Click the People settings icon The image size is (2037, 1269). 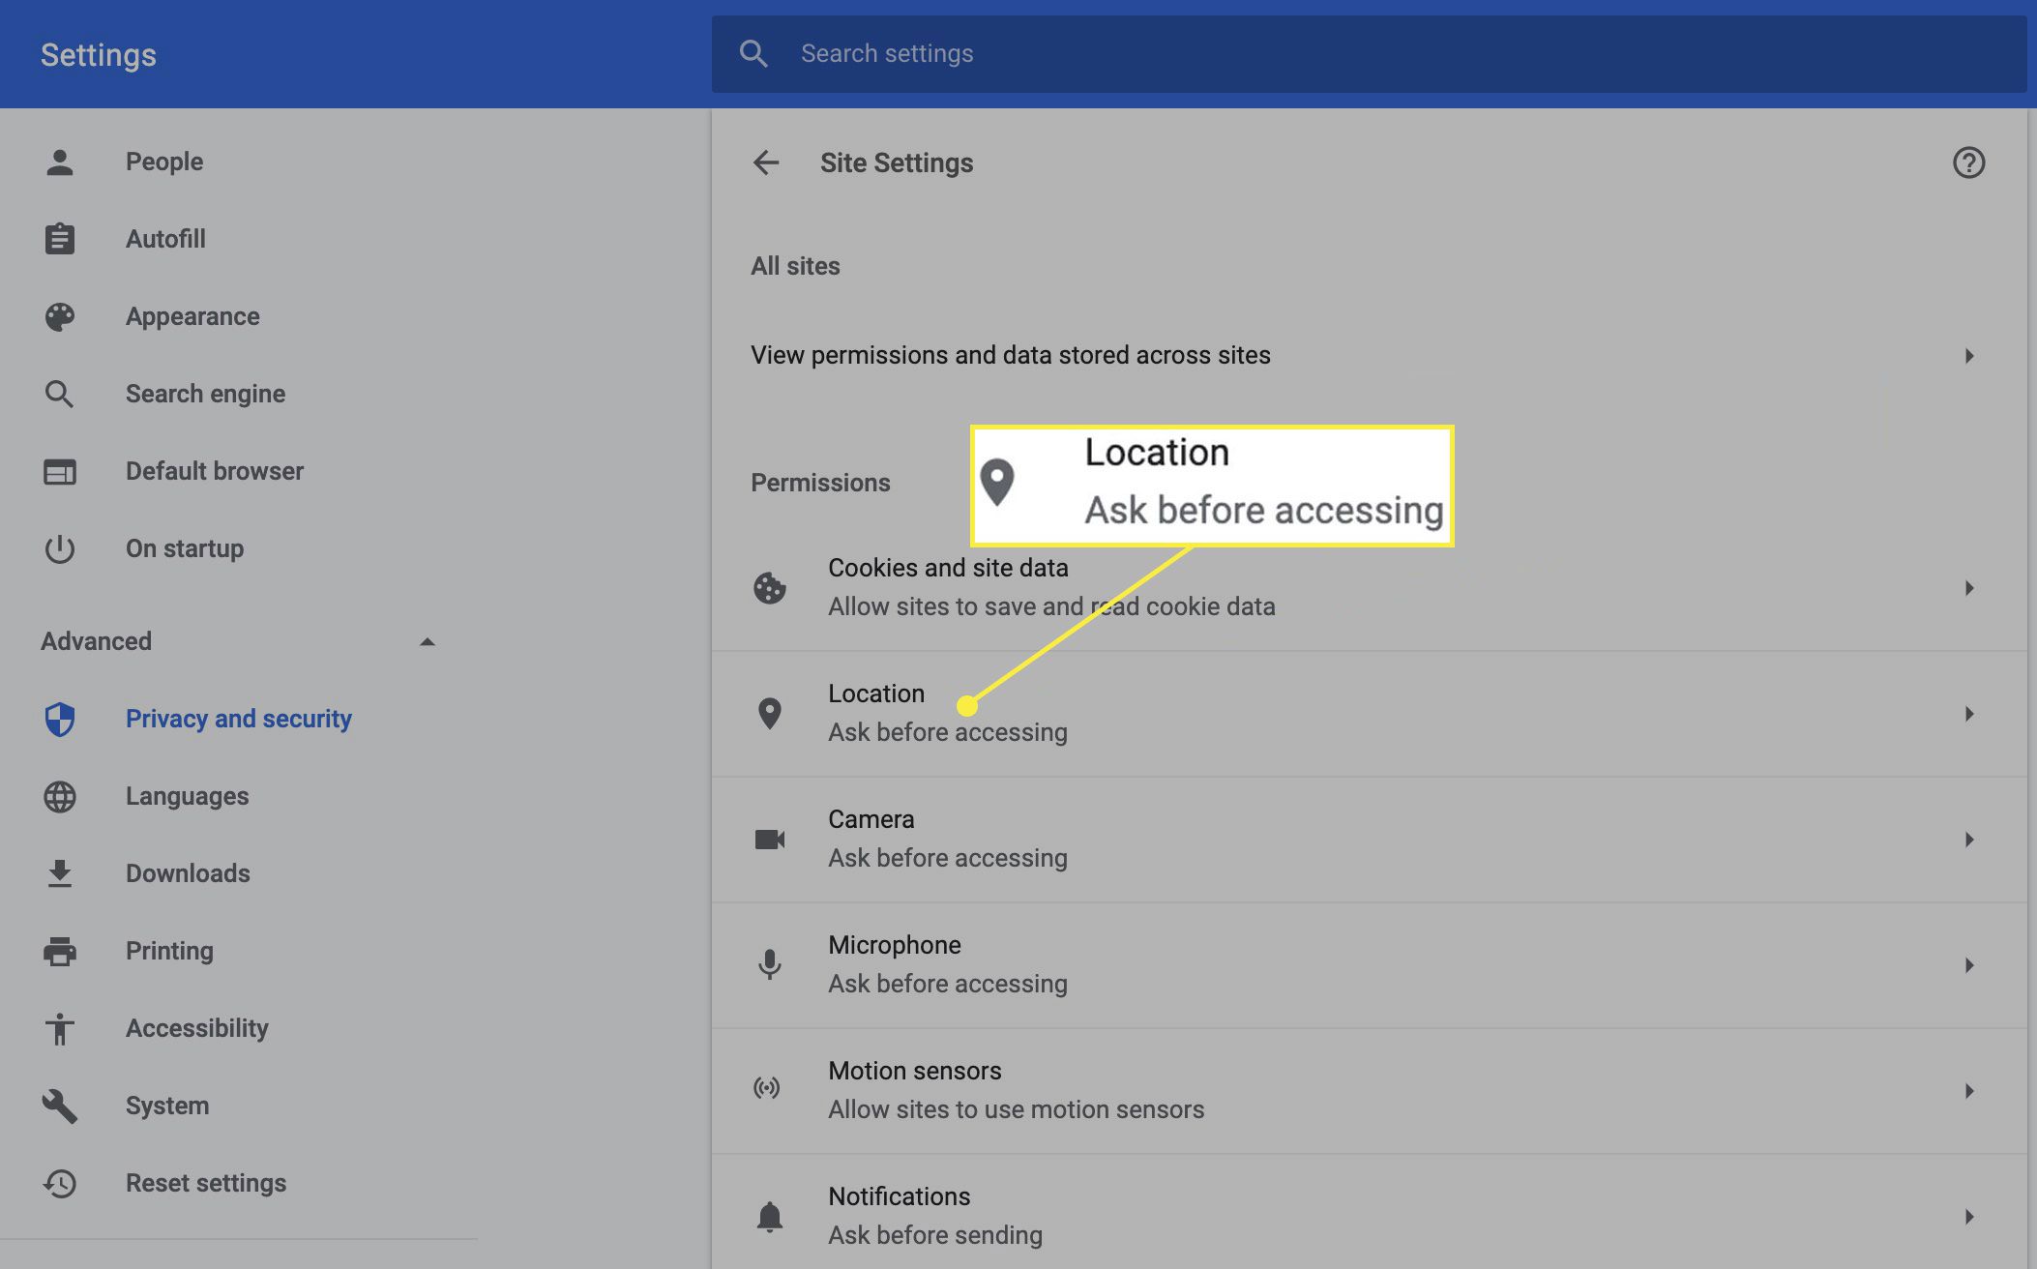coord(58,161)
